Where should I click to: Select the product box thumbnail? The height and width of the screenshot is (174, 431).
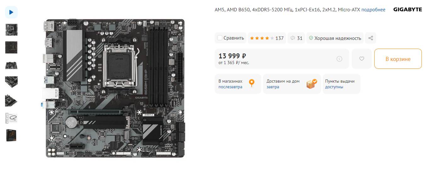coord(11,135)
